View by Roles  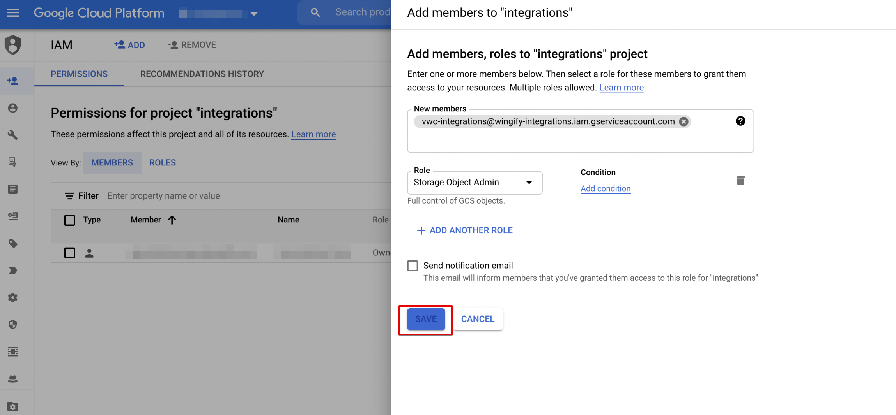point(163,163)
